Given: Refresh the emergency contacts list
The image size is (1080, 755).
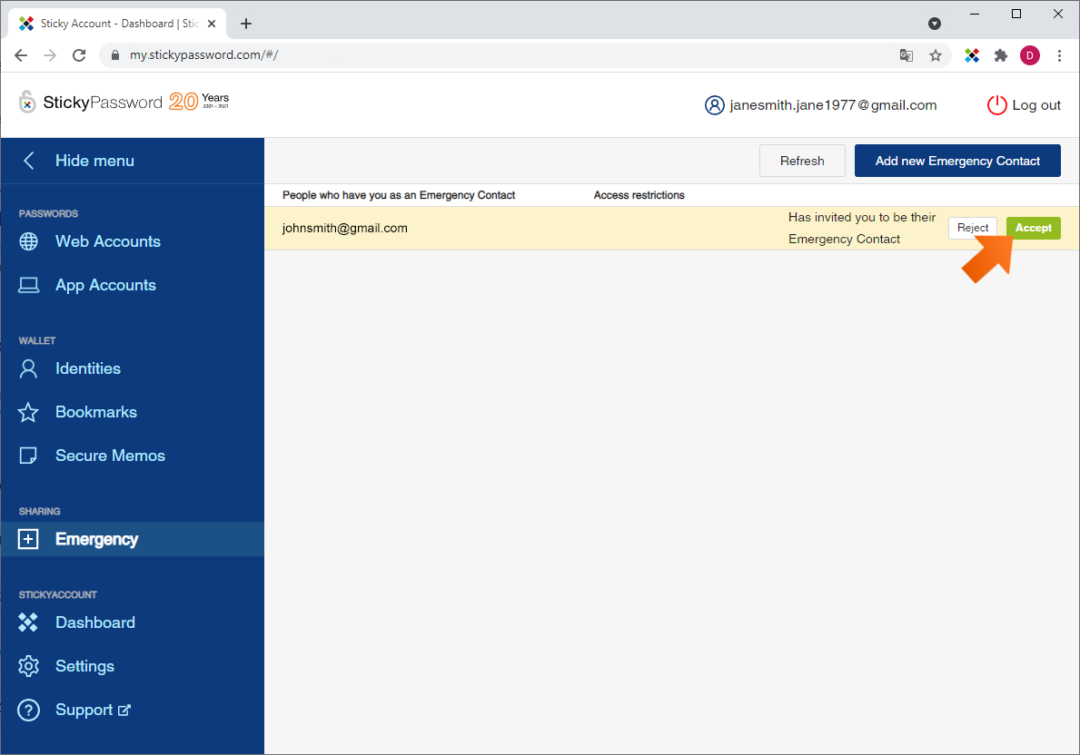Looking at the screenshot, I should click(802, 161).
